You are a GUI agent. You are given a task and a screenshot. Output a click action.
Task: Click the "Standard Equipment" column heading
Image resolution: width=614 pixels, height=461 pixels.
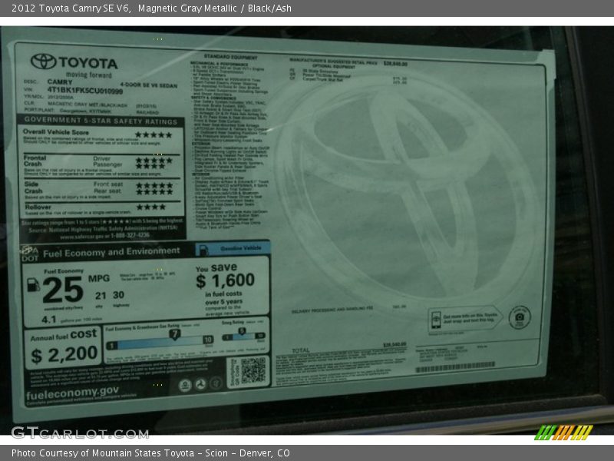231,57
